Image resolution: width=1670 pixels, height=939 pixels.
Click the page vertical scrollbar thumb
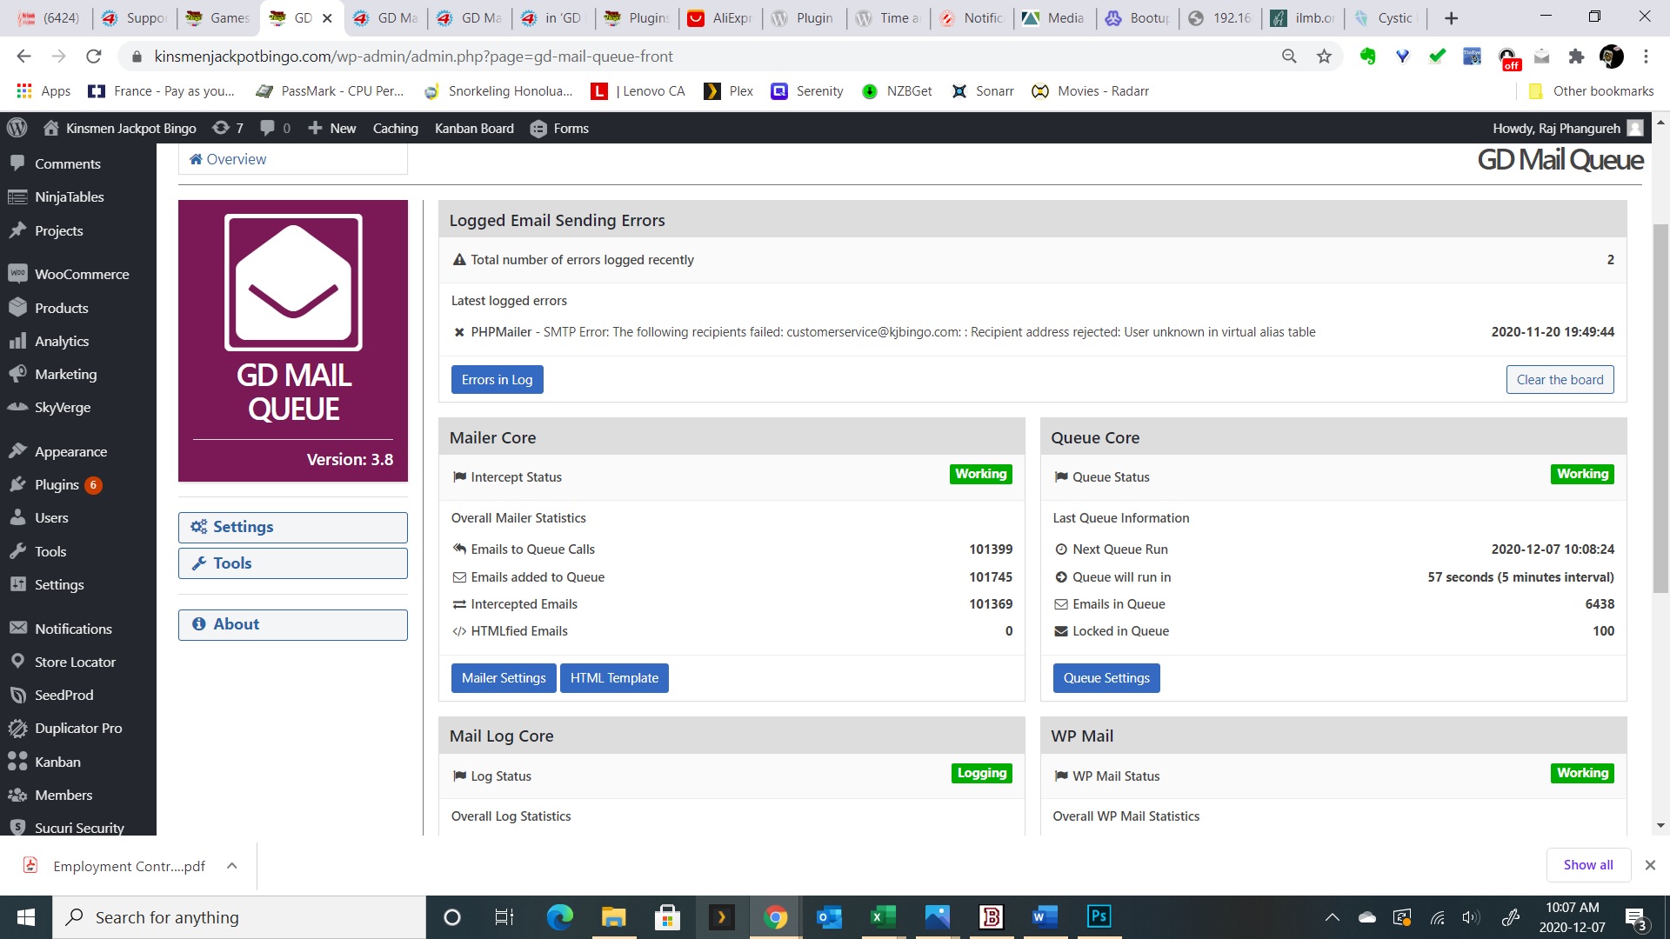(x=1660, y=409)
